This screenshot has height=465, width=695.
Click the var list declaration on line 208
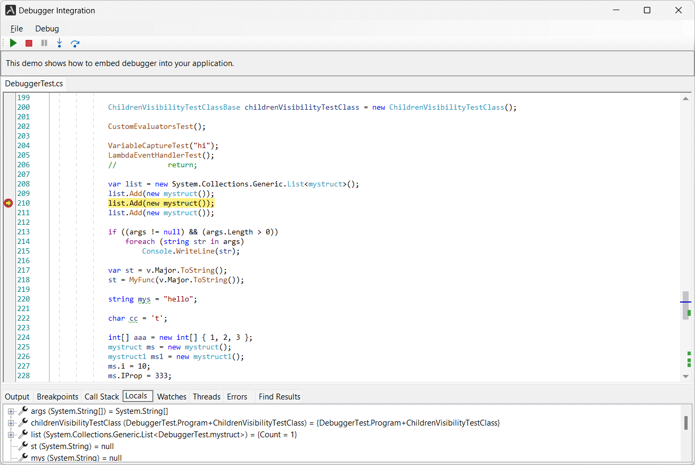[x=233, y=184]
